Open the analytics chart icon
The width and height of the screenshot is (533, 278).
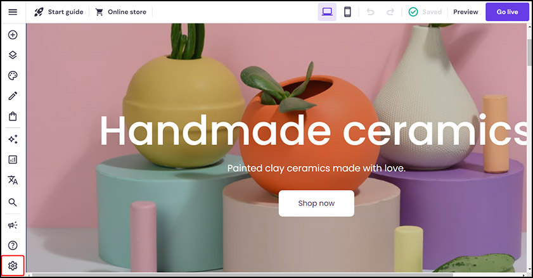tap(13, 160)
